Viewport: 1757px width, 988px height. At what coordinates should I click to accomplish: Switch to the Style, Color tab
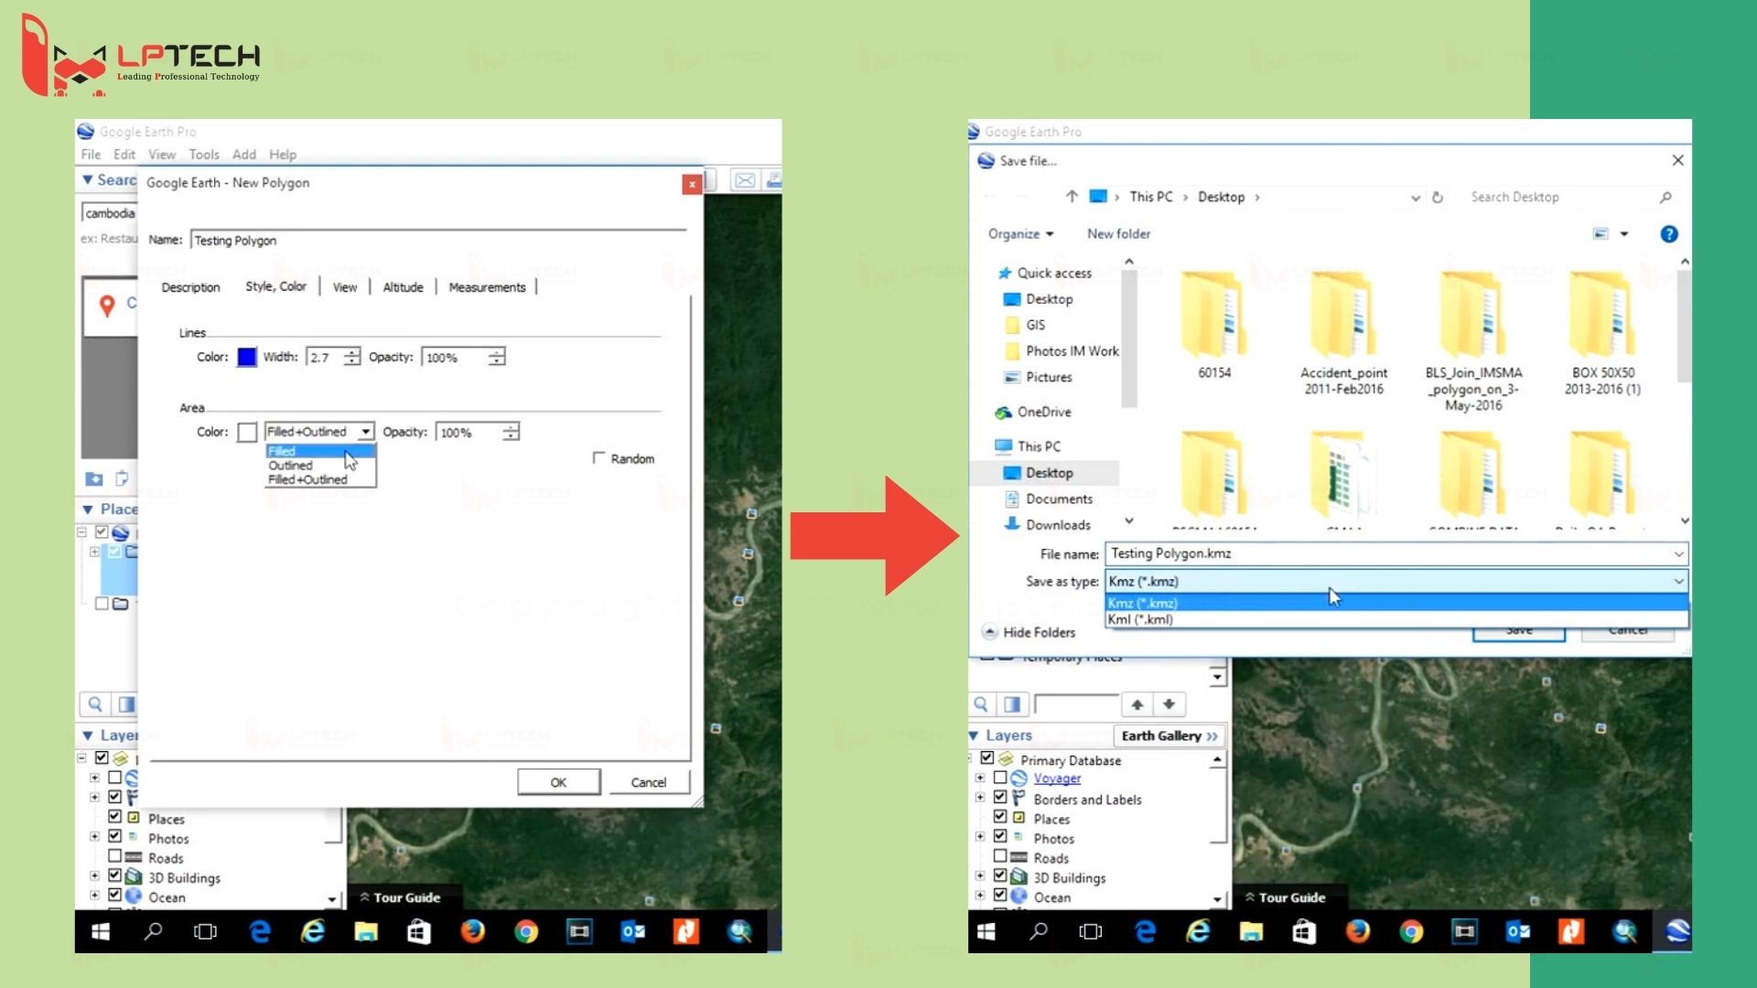[x=275, y=286]
